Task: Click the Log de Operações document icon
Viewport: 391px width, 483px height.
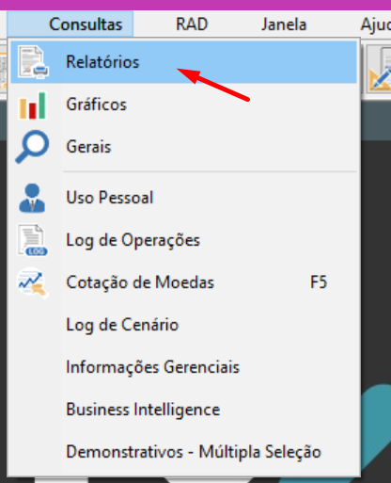Action: (33, 240)
